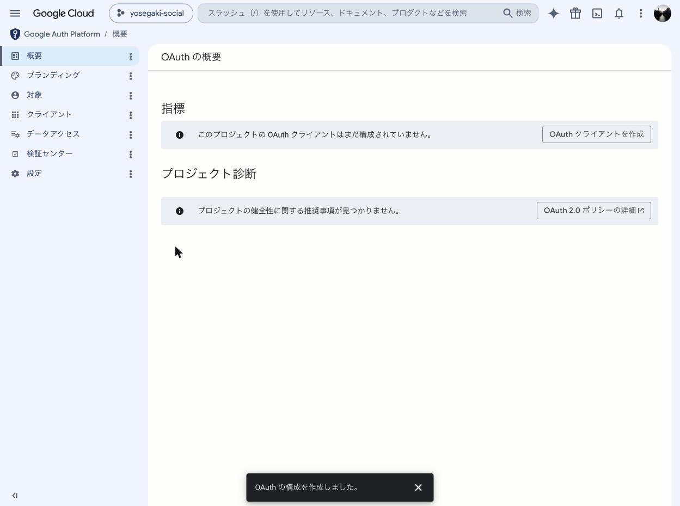Open three-dot menu beside 対象
Viewport: 680px width, 506px height.
coord(131,96)
